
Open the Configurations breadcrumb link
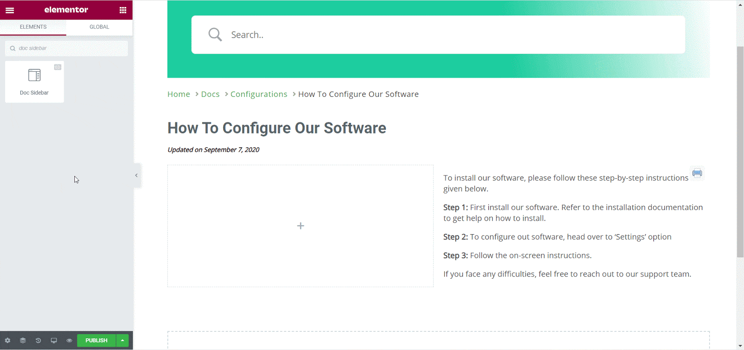pos(259,94)
